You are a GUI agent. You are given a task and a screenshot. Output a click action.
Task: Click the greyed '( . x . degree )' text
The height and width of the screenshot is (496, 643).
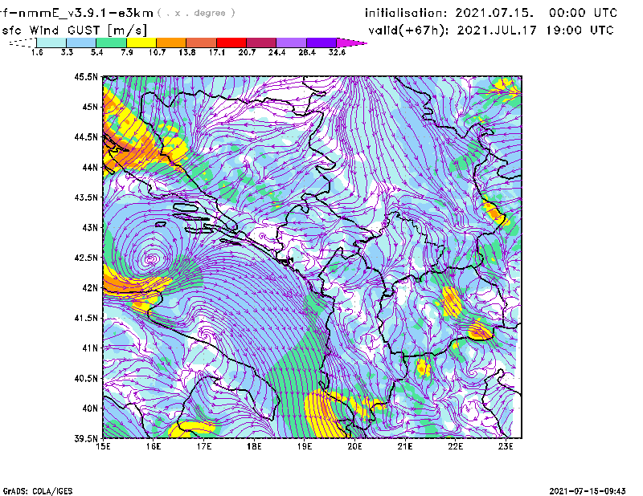tap(196, 13)
